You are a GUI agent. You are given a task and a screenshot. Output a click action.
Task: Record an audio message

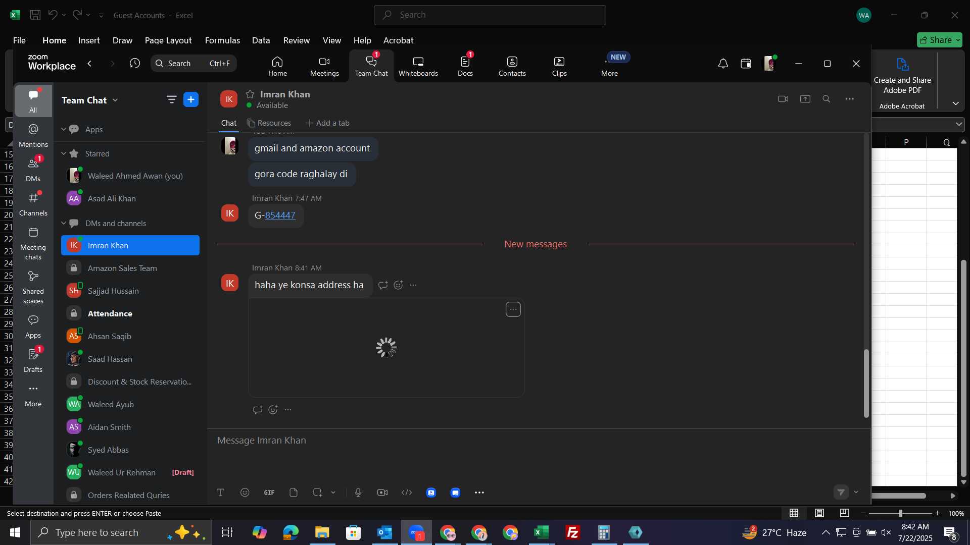[x=358, y=493]
